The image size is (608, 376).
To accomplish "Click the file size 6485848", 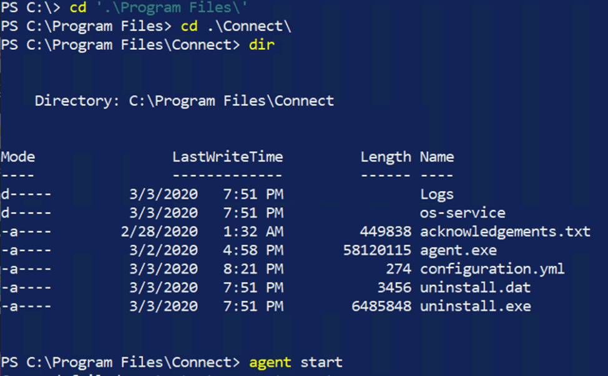I will coord(381,307).
